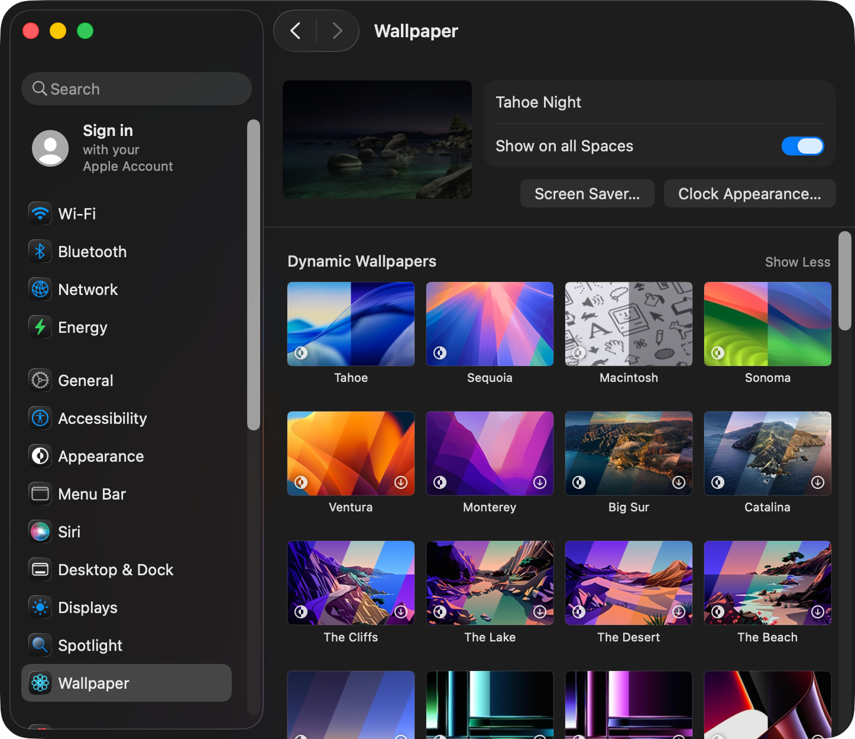
Task: Click the Search field in sidebar
Action: tap(137, 89)
